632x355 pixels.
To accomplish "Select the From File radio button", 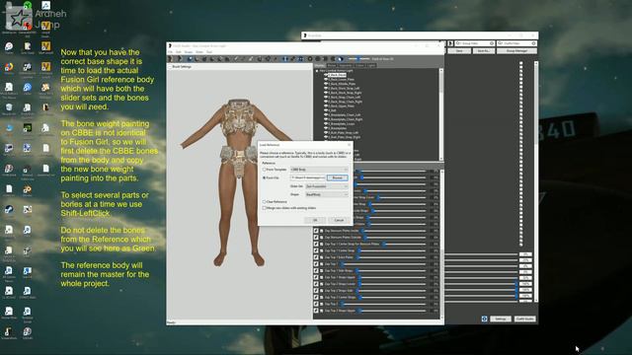I will [x=265, y=177].
